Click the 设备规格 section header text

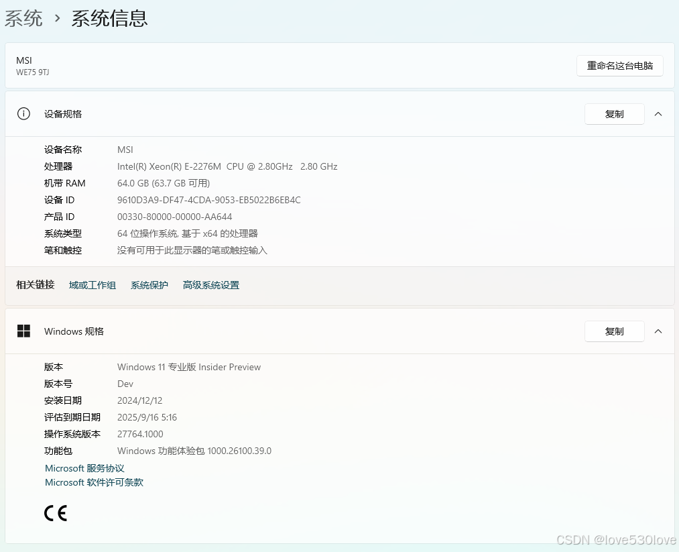click(x=63, y=114)
